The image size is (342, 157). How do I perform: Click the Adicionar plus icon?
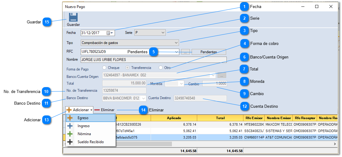[x=69, y=110]
